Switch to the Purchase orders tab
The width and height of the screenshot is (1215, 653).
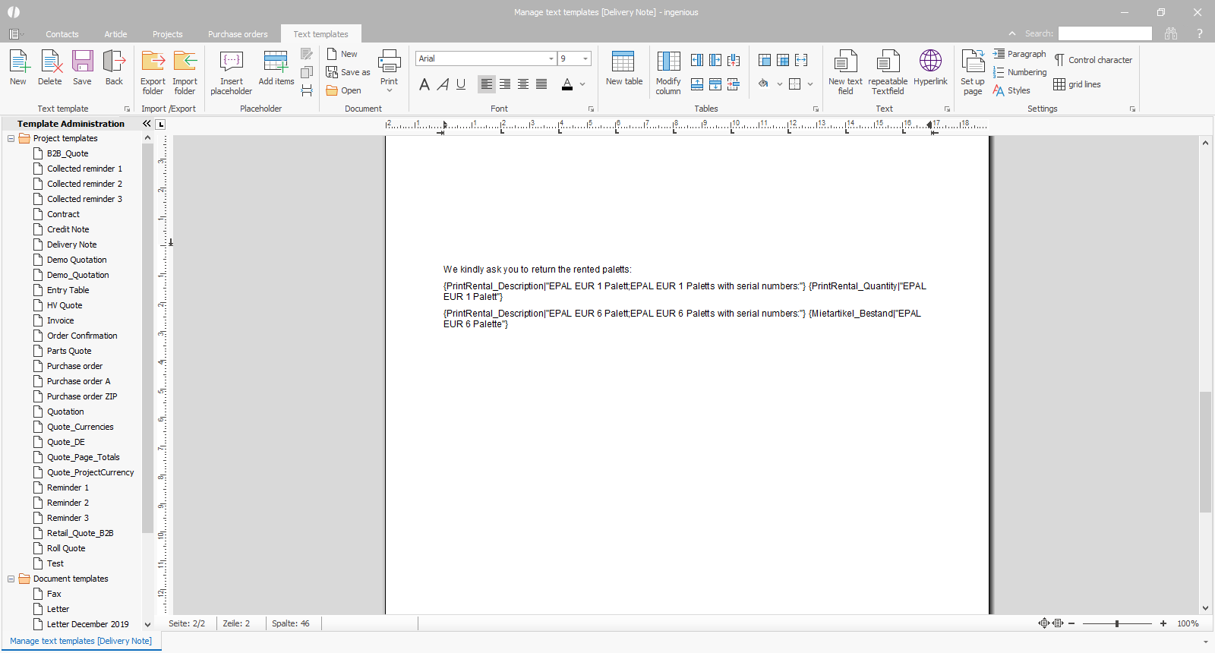tap(238, 34)
